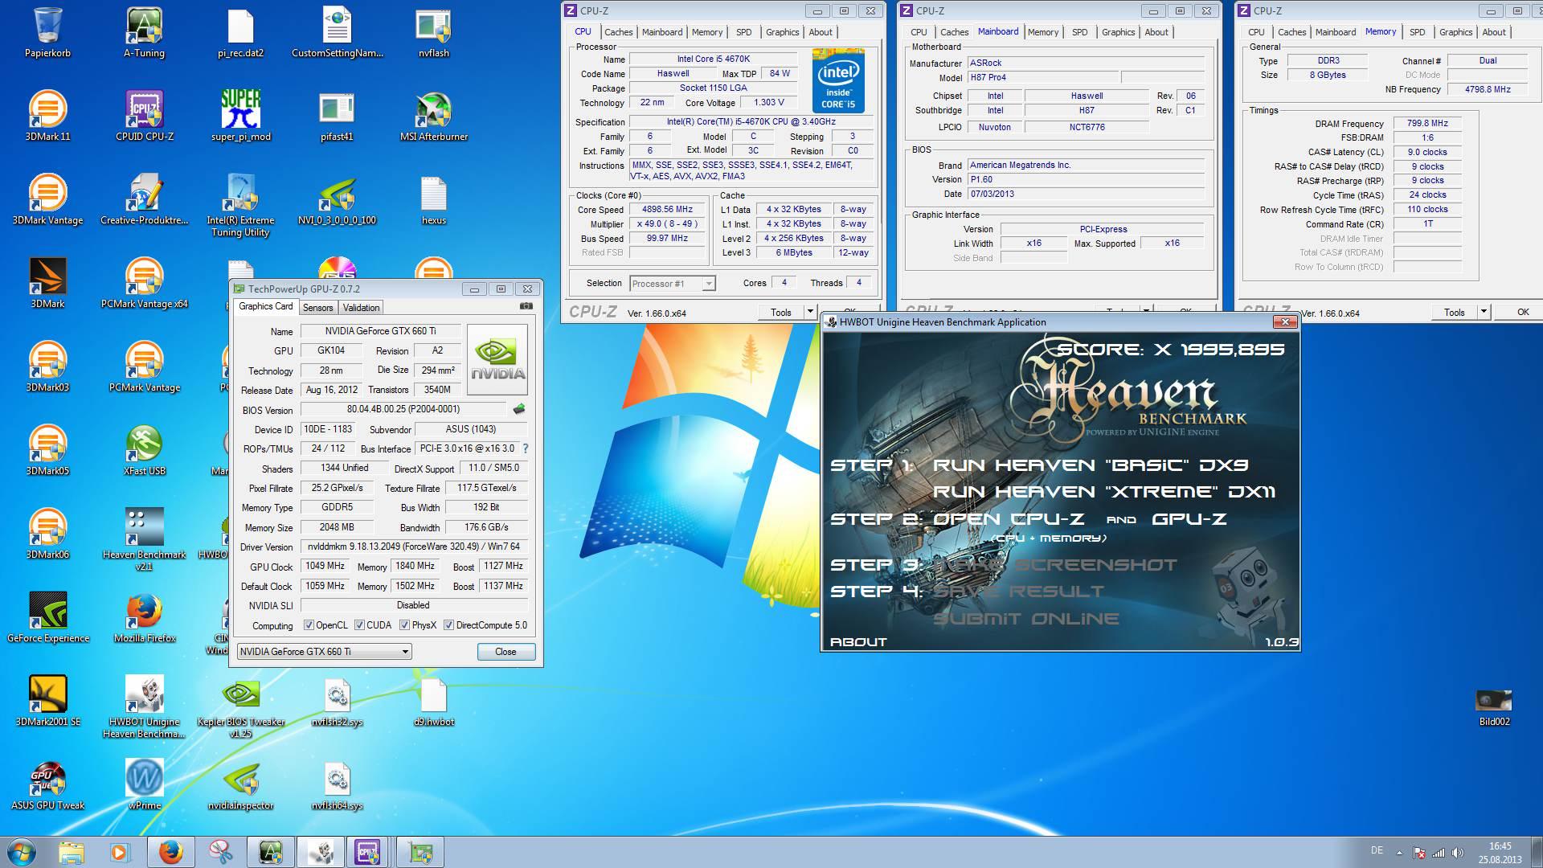Open the hexus file icon

(434, 199)
